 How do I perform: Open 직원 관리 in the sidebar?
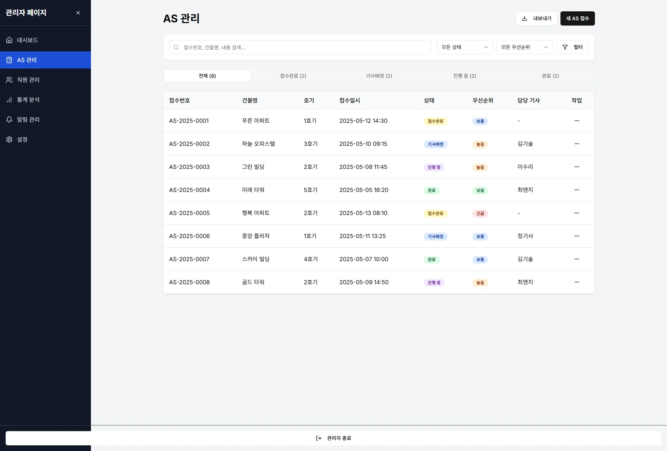(x=45, y=80)
